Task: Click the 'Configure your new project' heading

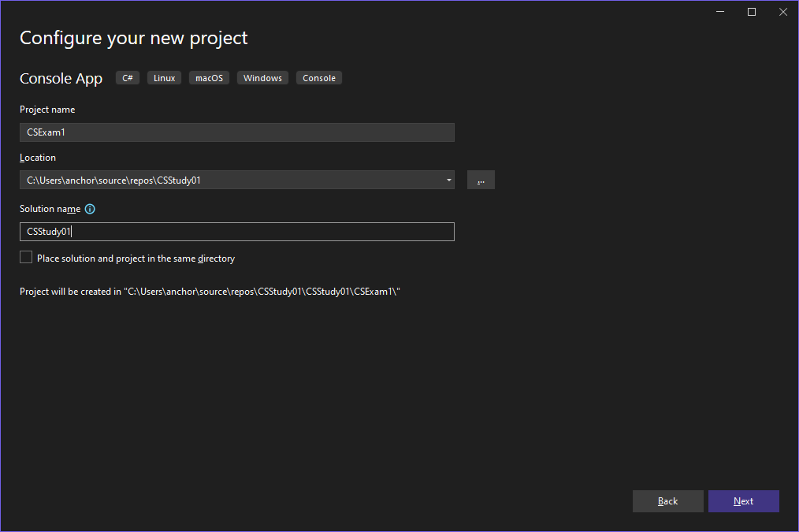Action: tap(133, 38)
